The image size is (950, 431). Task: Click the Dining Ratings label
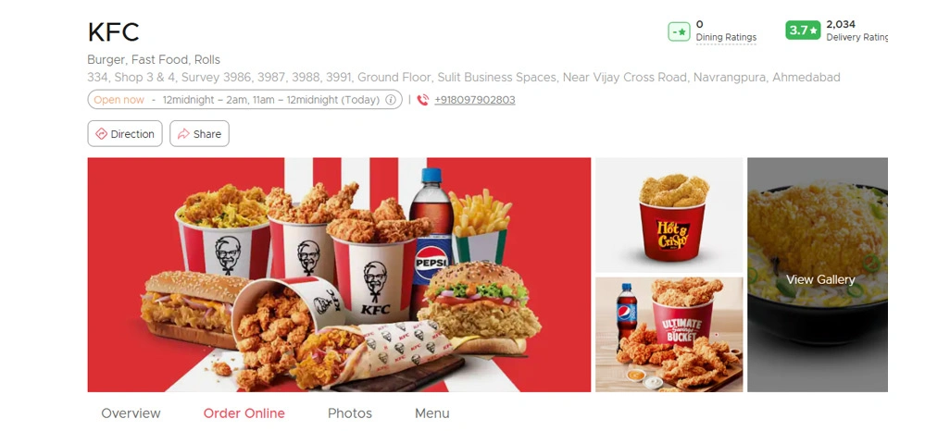tap(726, 38)
